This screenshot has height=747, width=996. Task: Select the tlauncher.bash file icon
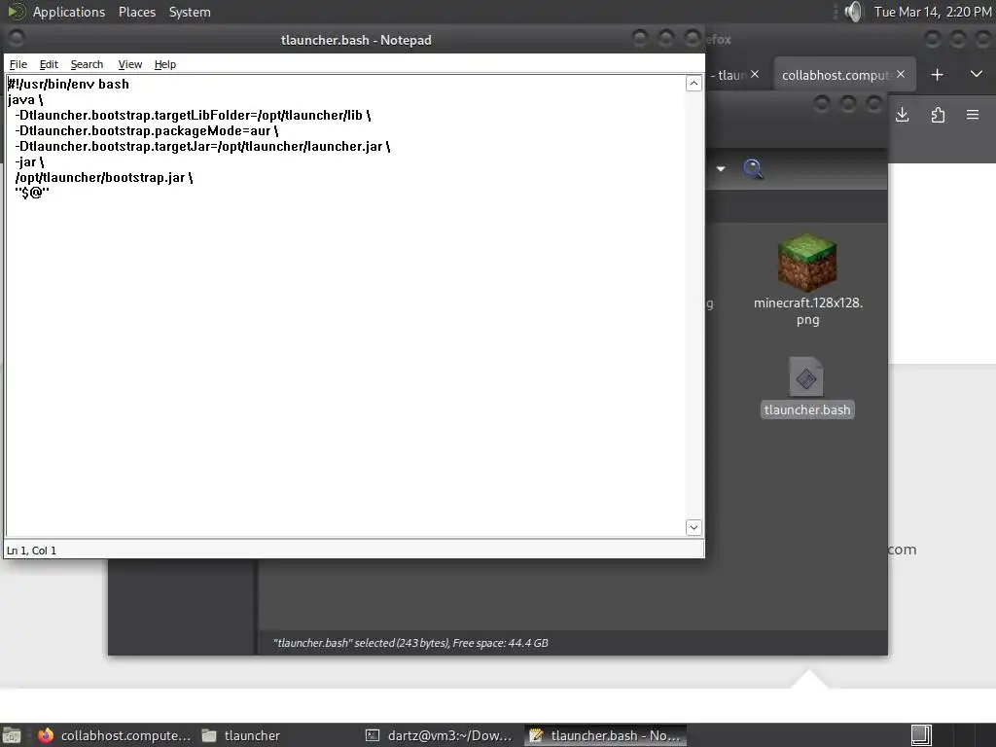tap(806, 377)
